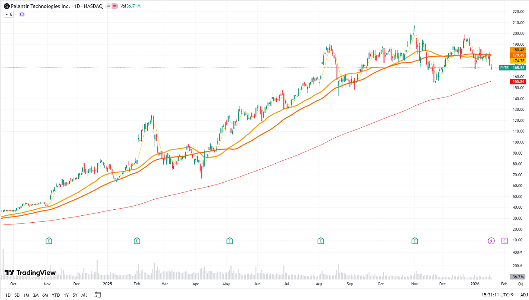Click the 36.7M volume axis label

[518, 277]
